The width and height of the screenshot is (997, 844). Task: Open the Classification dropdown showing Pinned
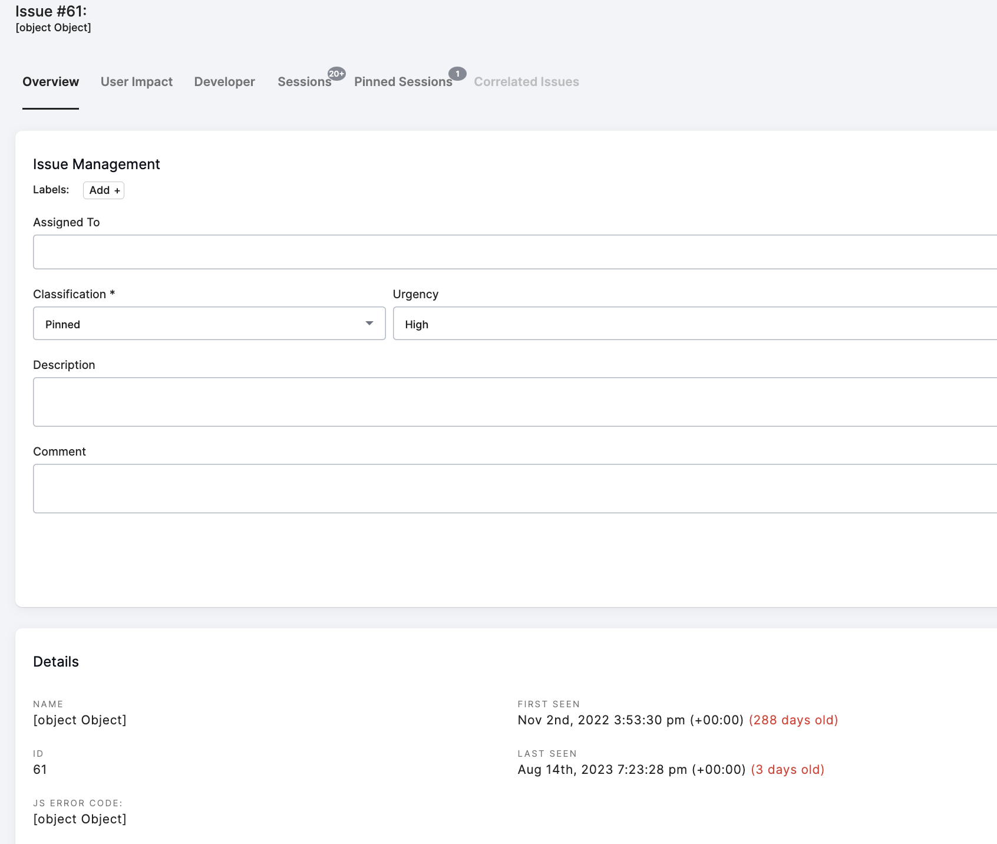point(200,324)
